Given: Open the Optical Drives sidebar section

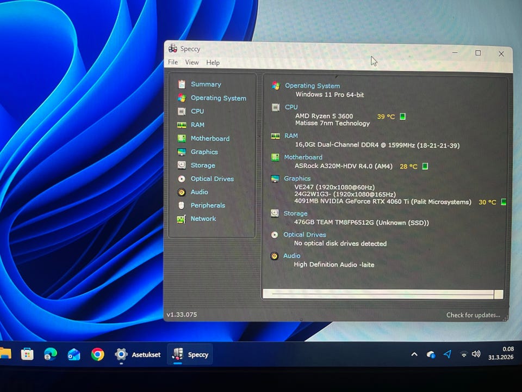Looking at the screenshot, I should (x=212, y=179).
